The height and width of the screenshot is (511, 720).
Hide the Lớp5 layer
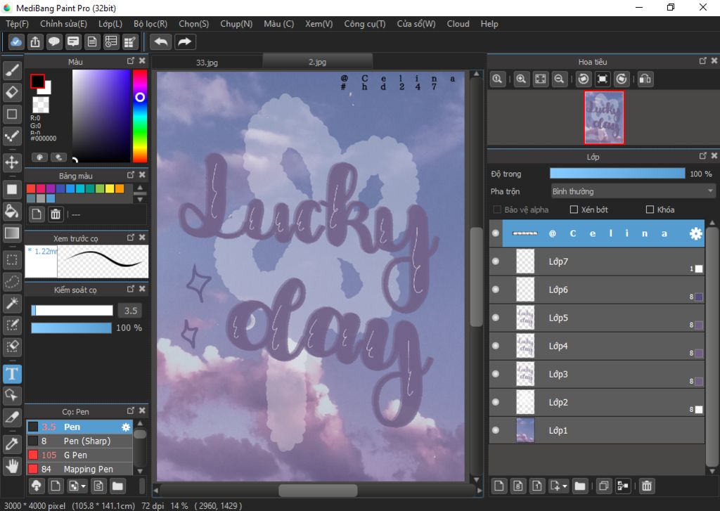coord(496,318)
